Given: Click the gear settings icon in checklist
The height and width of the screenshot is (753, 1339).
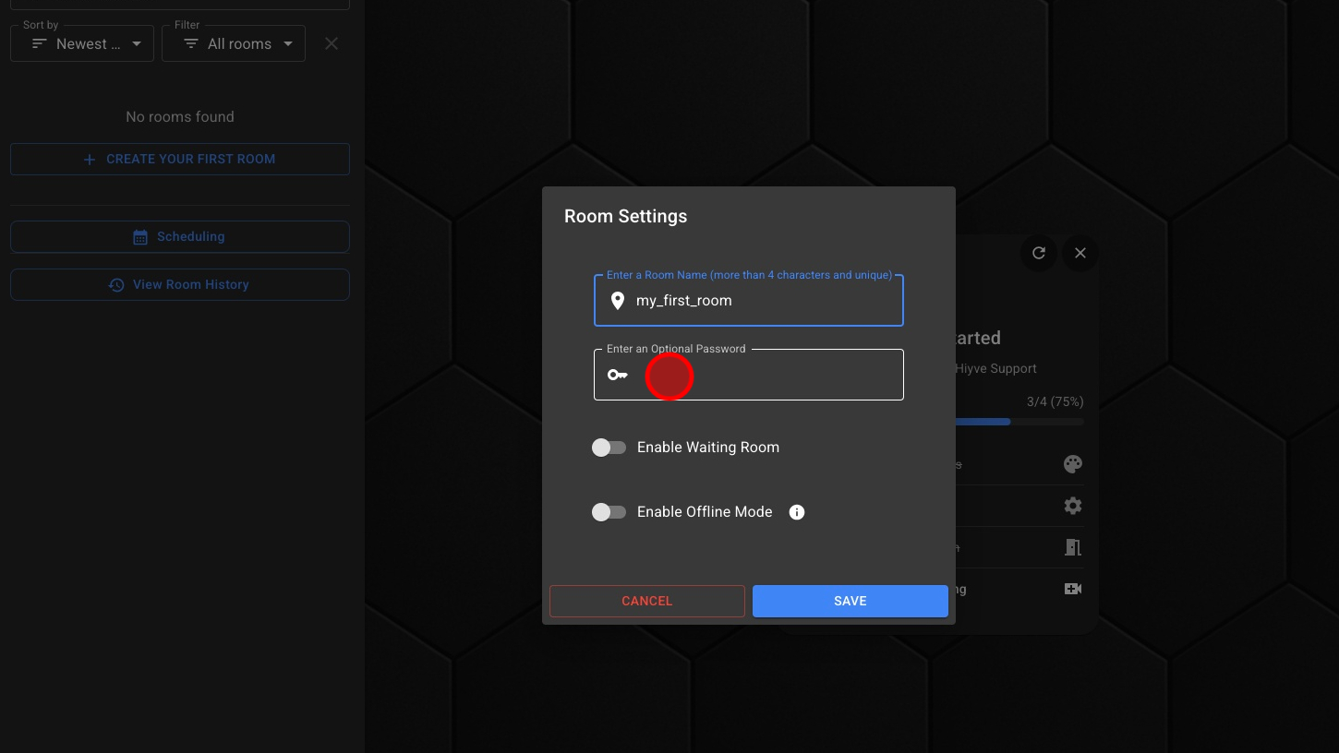Looking at the screenshot, I should 1072,506.
